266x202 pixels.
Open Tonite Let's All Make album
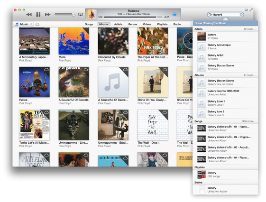click(35, 125)
